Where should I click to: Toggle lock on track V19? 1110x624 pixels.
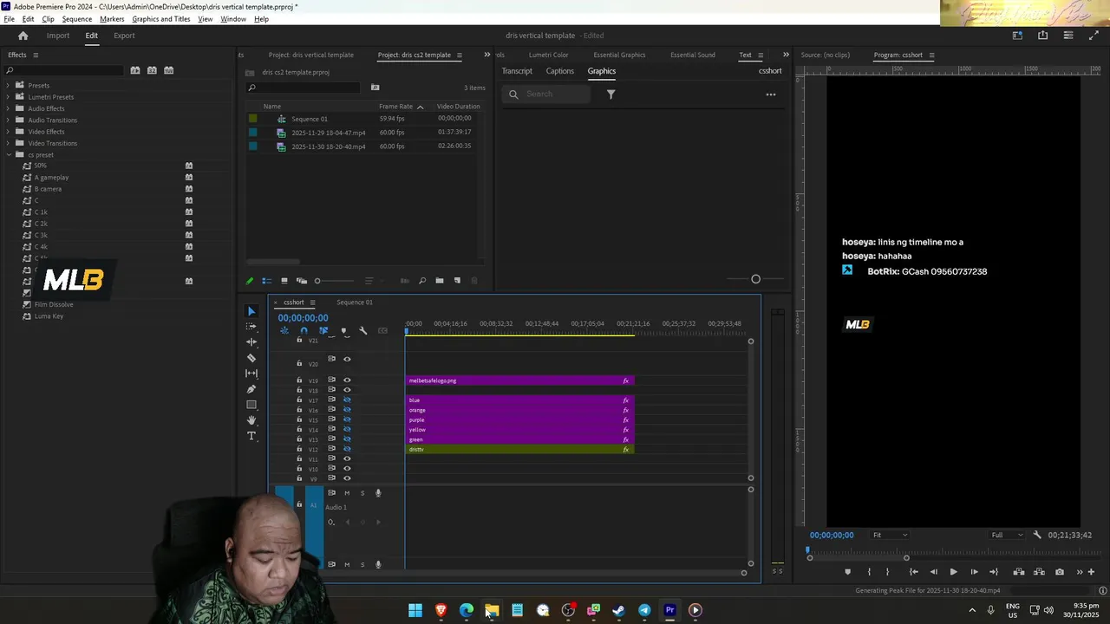(x=299, y=380)
